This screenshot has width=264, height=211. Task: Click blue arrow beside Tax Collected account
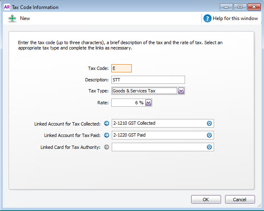(x=106, y=123)
